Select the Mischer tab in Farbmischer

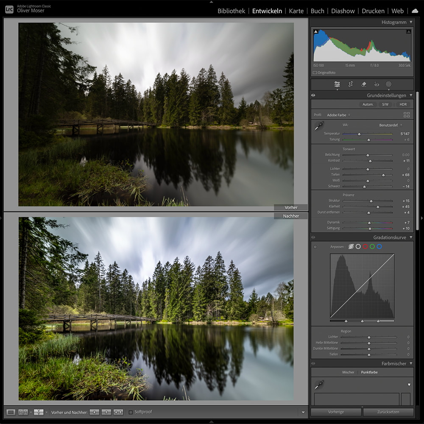[348, 372]
